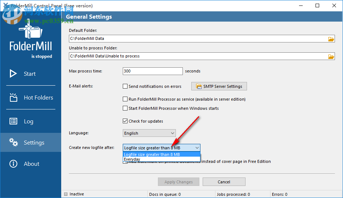
Task: Open Hot Folders via its folder icon
Action: [x=13, y=97]
